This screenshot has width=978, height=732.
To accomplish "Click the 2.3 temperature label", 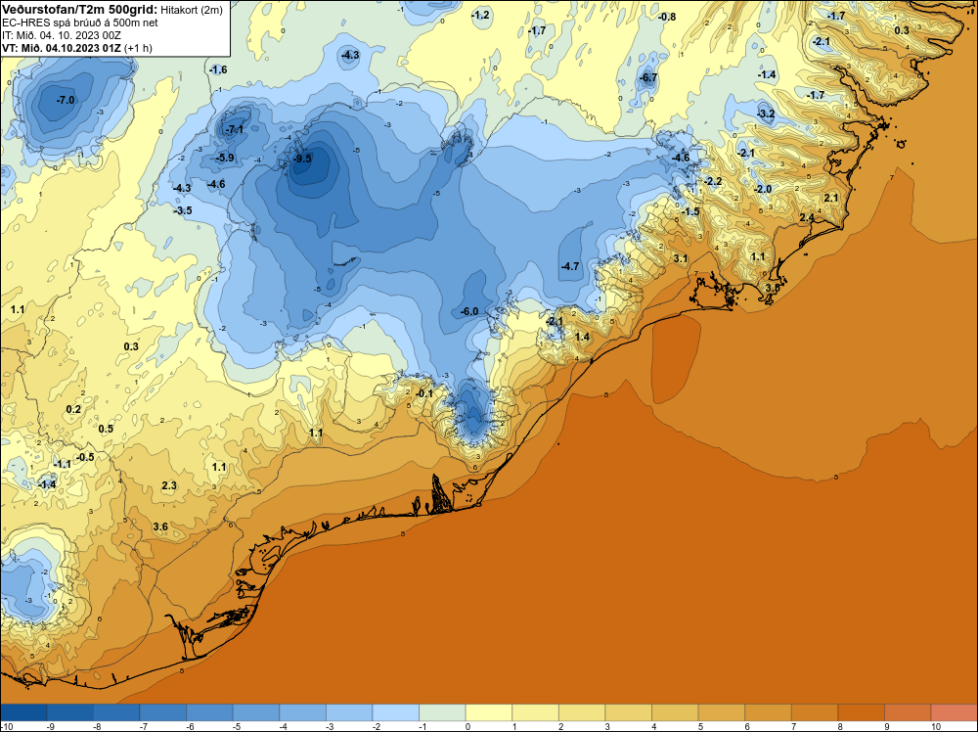I will click(x=169, y=486).
